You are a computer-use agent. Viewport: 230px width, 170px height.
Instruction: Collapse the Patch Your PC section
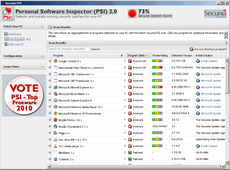[x=42, y=27]
